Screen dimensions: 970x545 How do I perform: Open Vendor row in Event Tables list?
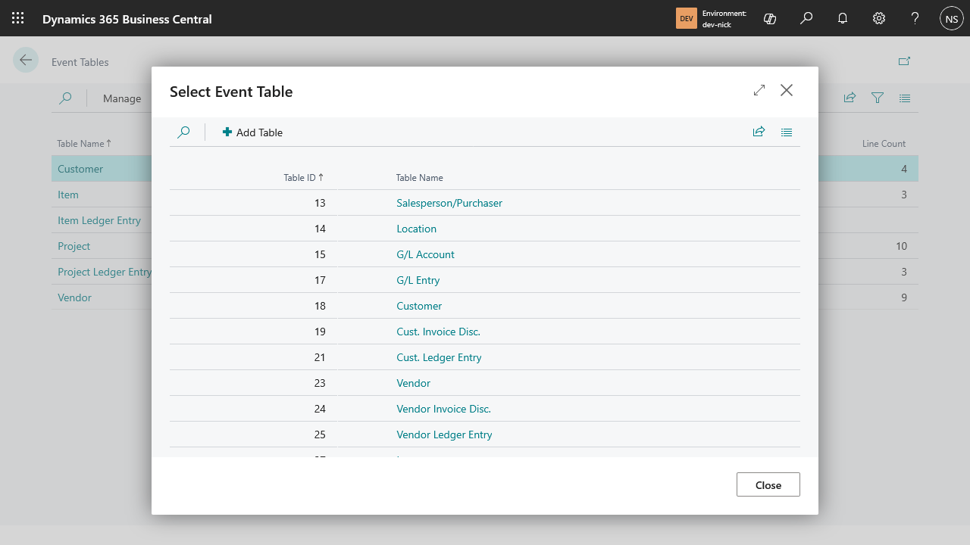coord(74,297)
